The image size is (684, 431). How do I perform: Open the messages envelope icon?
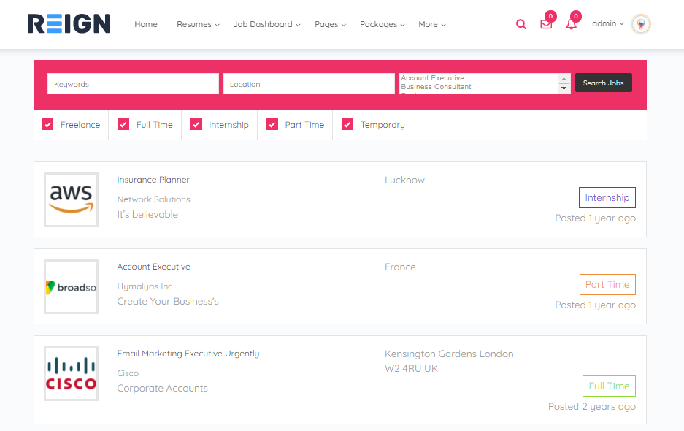[x=546, y=24]
